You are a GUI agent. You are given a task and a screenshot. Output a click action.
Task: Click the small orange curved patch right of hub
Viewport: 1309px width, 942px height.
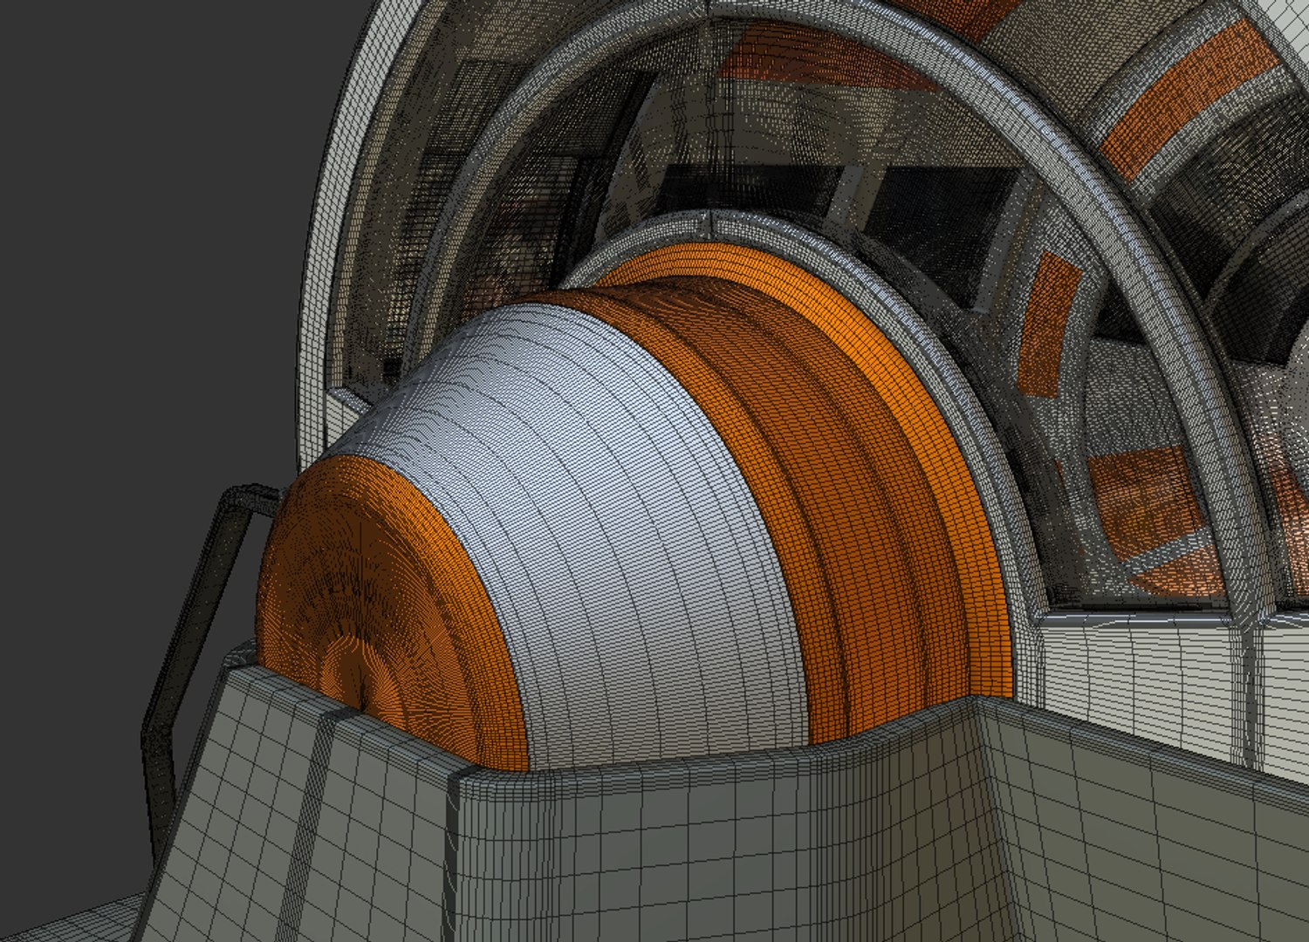(x=1047, y=324)
